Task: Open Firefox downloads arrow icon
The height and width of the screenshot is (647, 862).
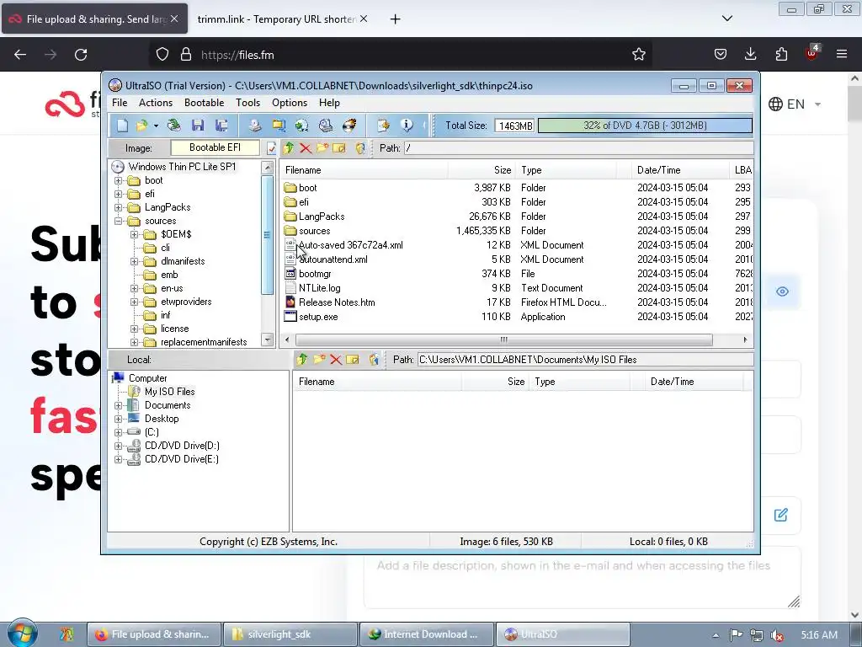Action: coord(750,55)
